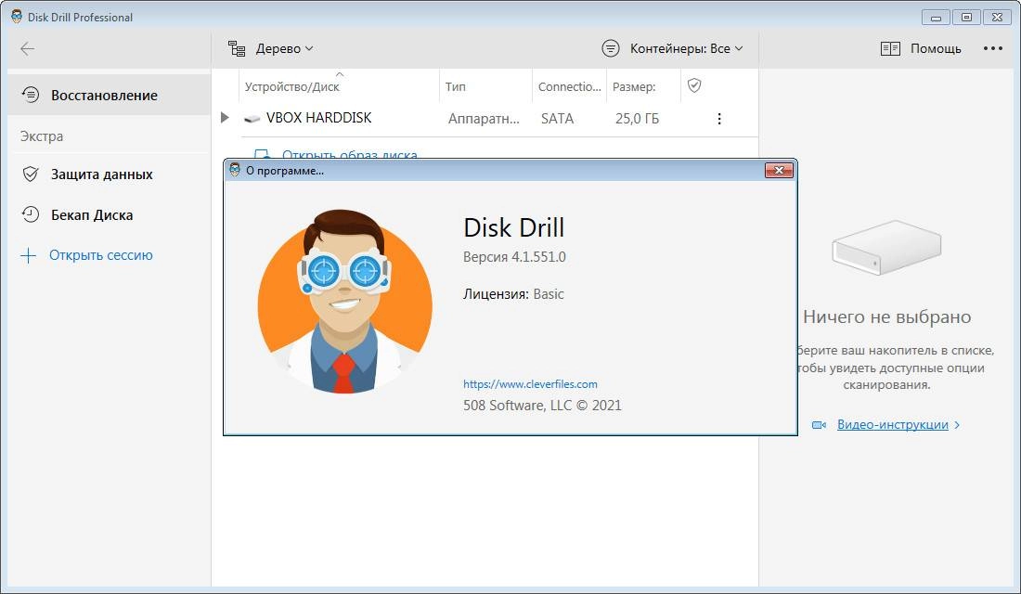Click the Защита данных shield icon

coord(31,174)
